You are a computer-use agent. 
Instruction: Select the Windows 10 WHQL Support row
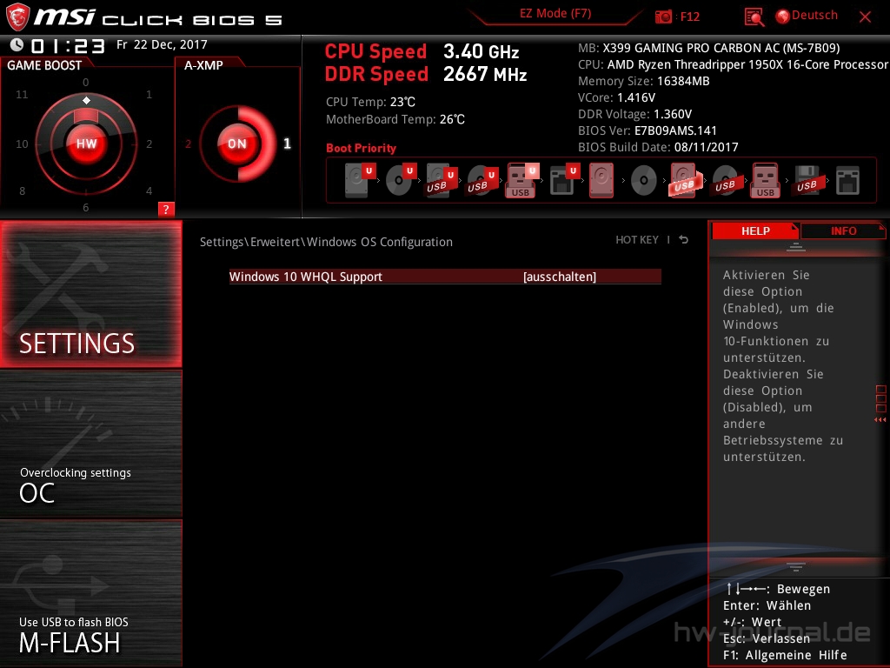445,277
